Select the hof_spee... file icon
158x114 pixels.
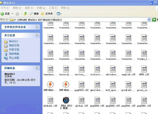(x=113, y=85)
